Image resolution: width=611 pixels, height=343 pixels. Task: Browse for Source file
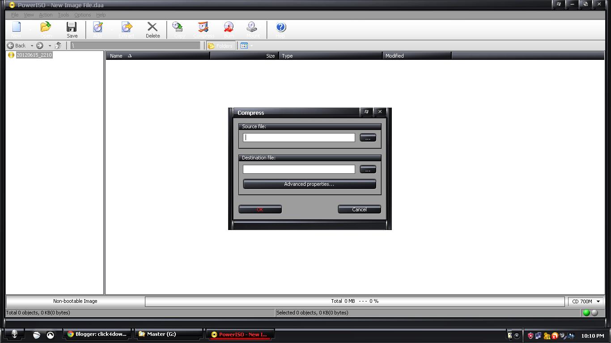(368, 138)
